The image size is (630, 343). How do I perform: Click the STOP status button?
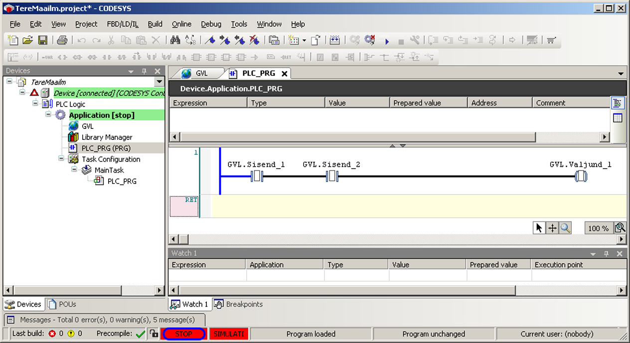[183, 334]
